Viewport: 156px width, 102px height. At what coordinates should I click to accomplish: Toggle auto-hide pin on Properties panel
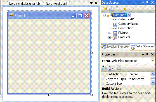[x=147, y=54]
